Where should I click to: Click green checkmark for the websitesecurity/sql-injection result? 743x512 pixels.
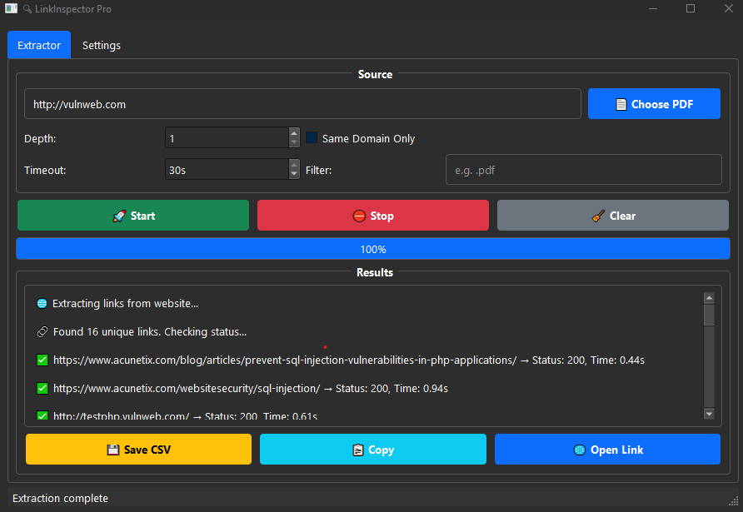42,389
